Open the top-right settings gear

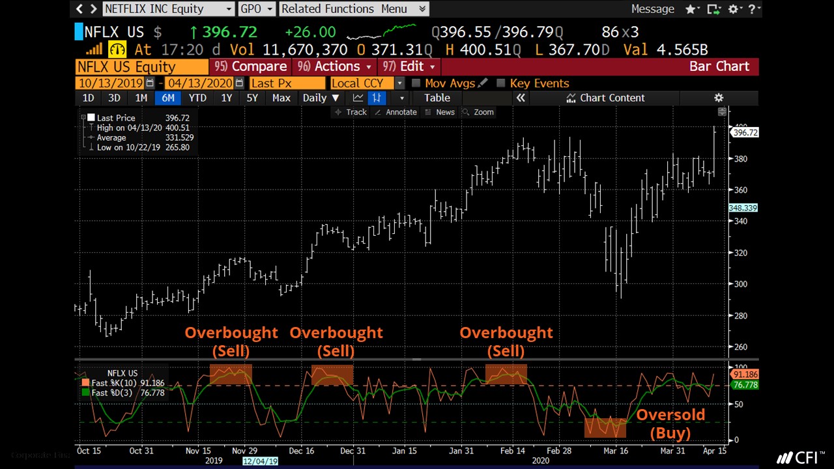pyautogui.click(x=733, y=9)
